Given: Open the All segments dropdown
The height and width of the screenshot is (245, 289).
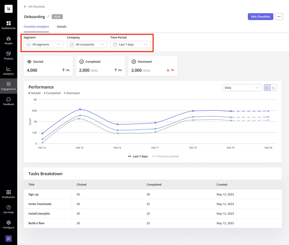Looking at the screenshot, I should 43,44.
